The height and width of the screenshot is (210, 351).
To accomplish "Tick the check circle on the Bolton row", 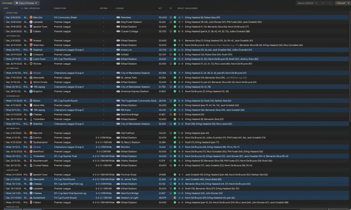I will [5, 101].
